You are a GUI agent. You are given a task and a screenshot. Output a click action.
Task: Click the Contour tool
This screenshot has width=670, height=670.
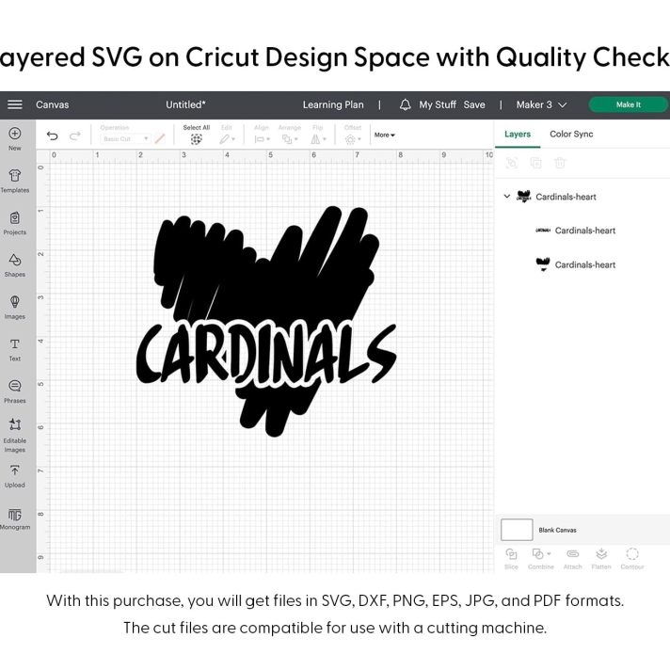(632, 559)
